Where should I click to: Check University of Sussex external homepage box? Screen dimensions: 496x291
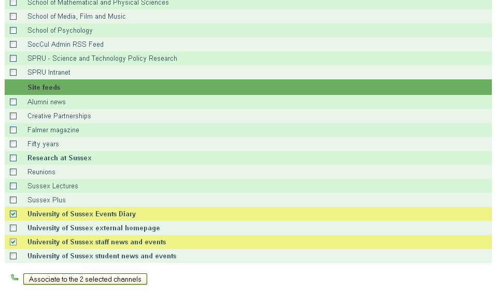(x=13, y=228)
